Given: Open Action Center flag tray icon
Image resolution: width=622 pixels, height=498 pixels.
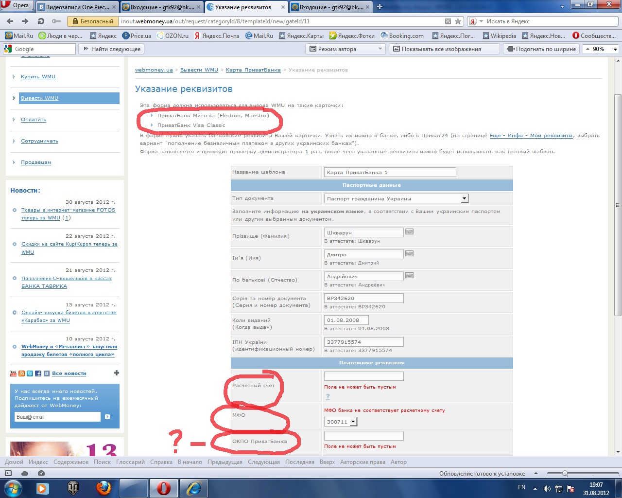Looking at the screenshot, I should [570, 488].
